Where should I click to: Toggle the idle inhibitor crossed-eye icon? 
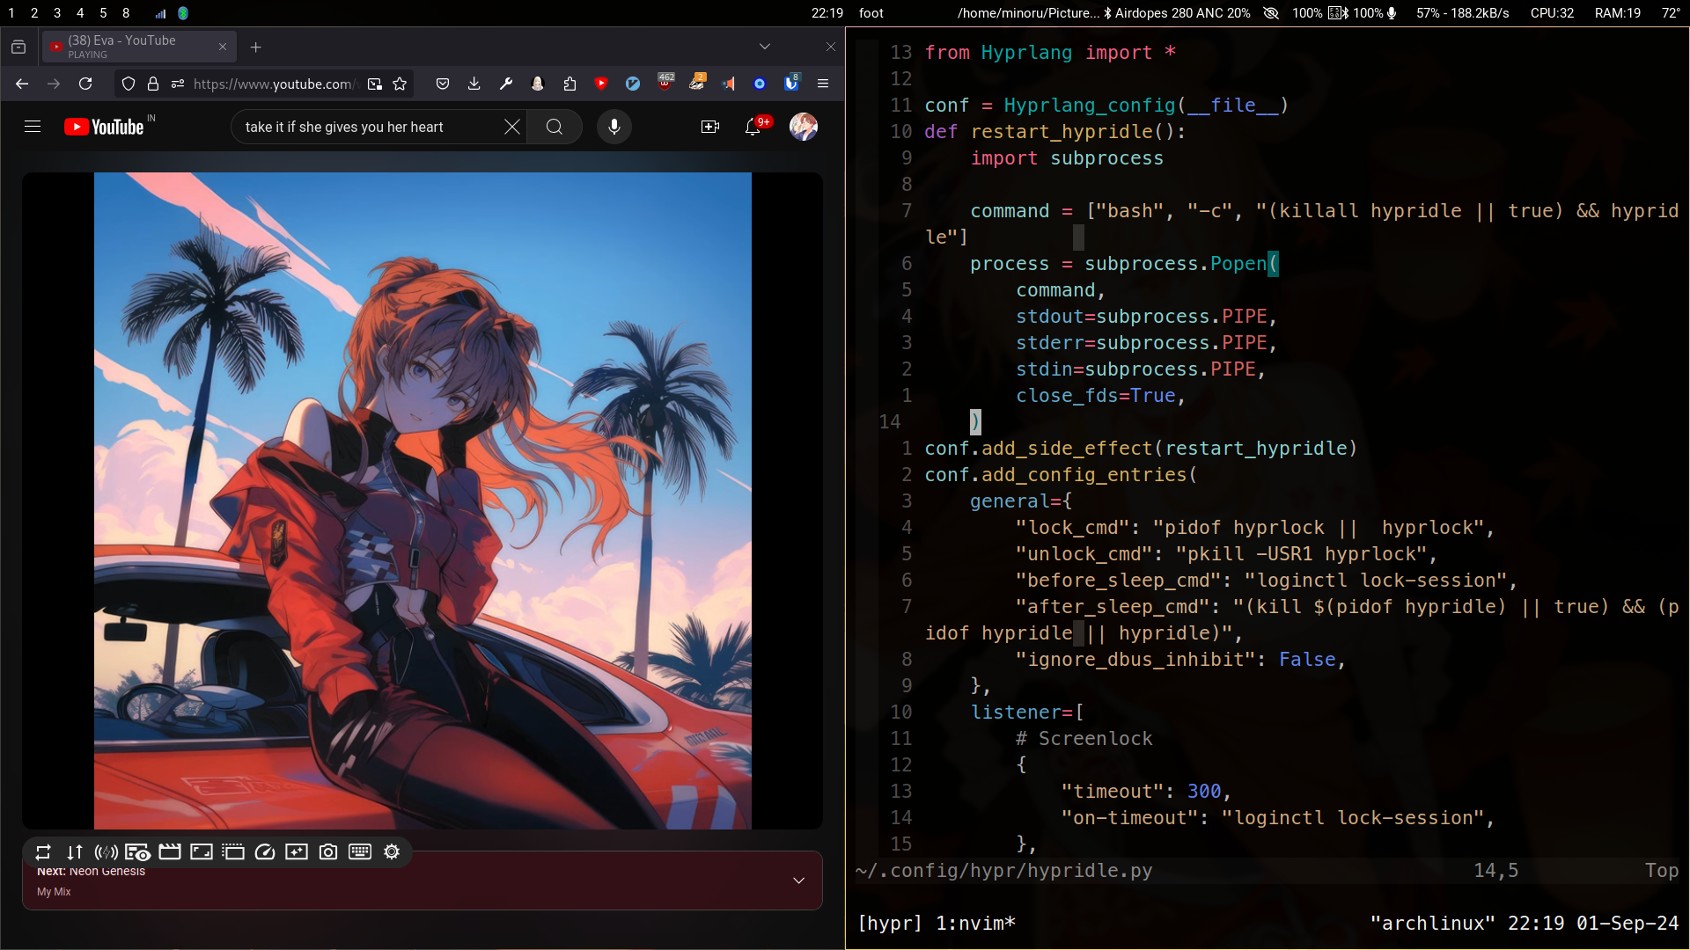pos(1271,13)
